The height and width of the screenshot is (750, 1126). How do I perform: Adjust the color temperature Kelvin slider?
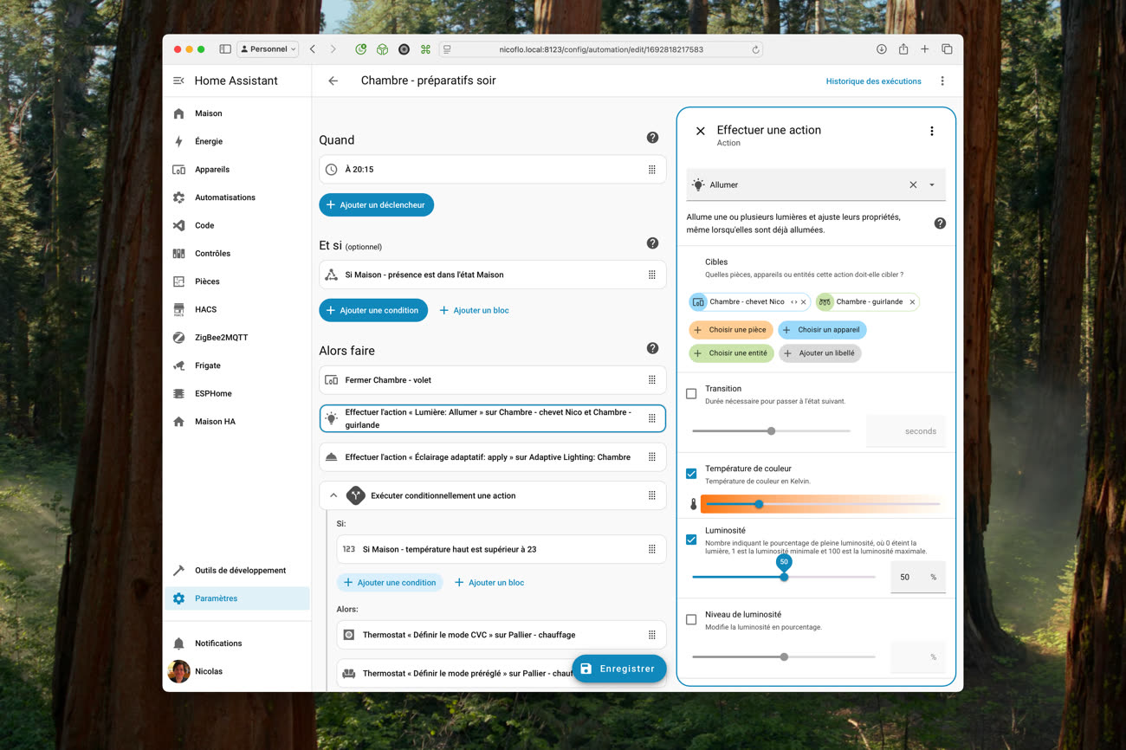pos(821,503)
